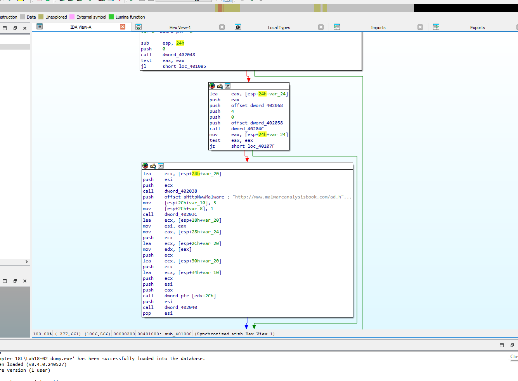Click the External symbol legend swatch
The image size is (518, 381).
click(x=72, y=17)
